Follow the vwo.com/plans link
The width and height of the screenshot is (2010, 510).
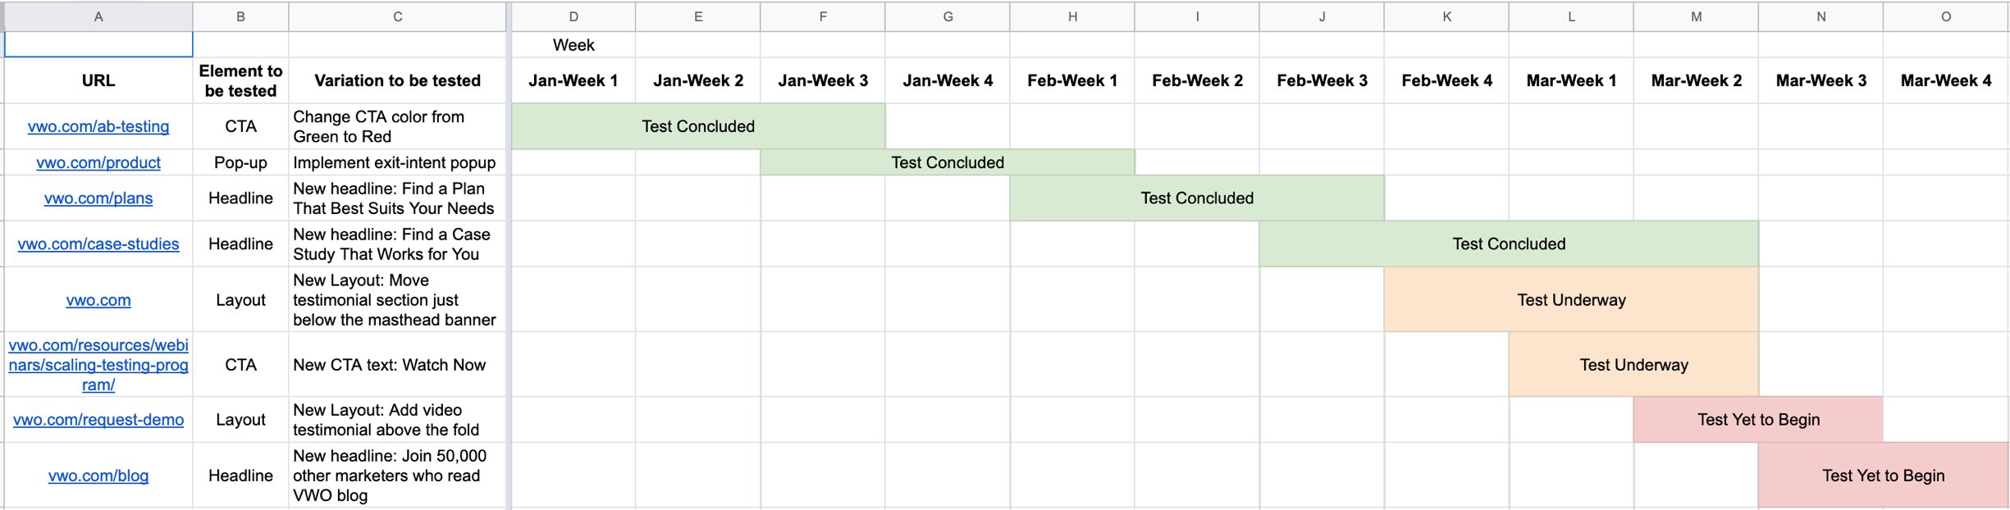[98, 198]
